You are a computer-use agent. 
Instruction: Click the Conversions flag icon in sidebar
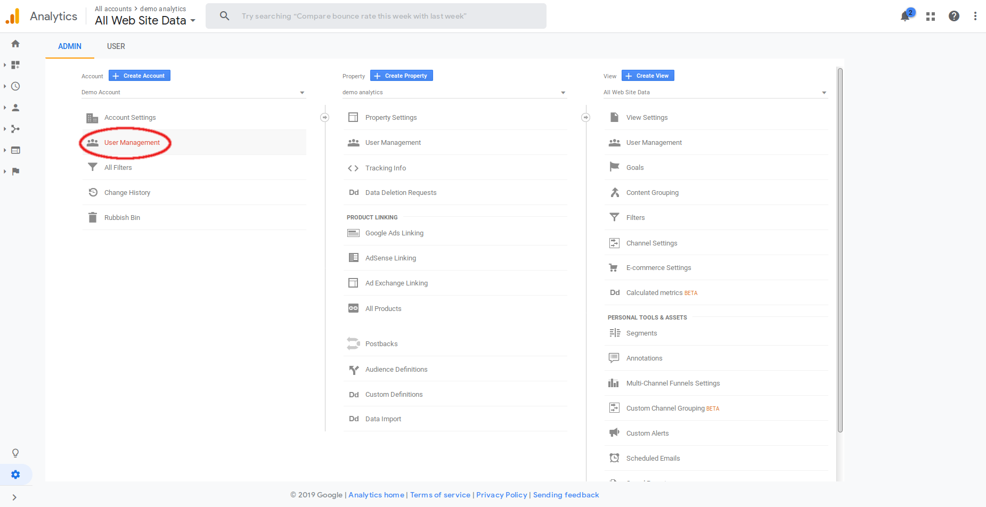click(x=15, y=171)
